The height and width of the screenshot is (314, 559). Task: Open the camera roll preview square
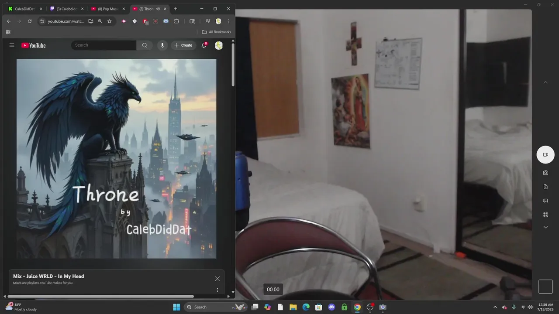[x=545, y=287]
